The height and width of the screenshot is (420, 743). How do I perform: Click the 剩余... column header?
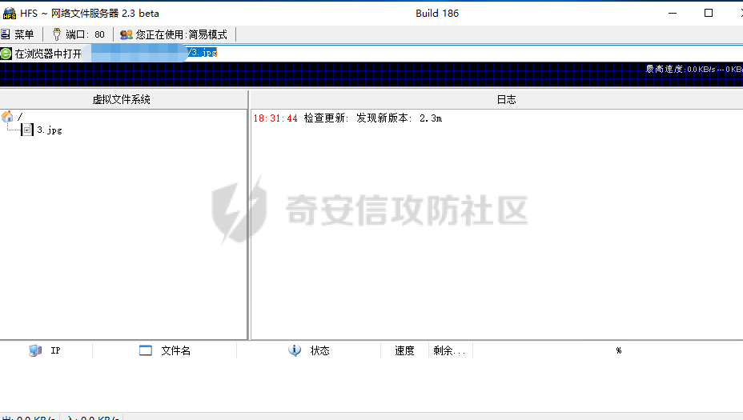[451, 351]
